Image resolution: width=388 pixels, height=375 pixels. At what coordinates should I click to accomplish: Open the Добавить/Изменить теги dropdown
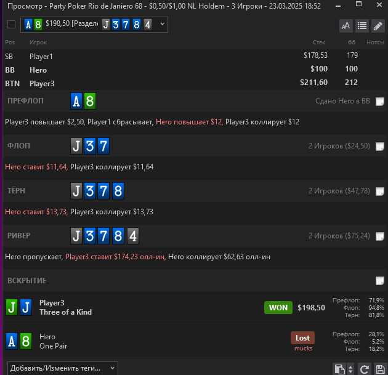click(x=63, y=368)
